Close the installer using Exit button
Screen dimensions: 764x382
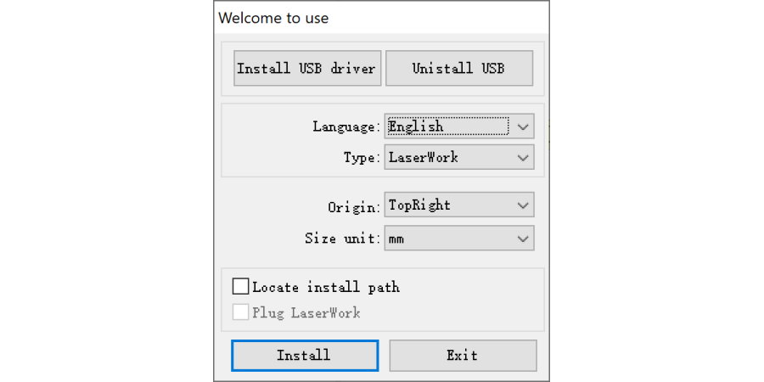coord(463,355)
